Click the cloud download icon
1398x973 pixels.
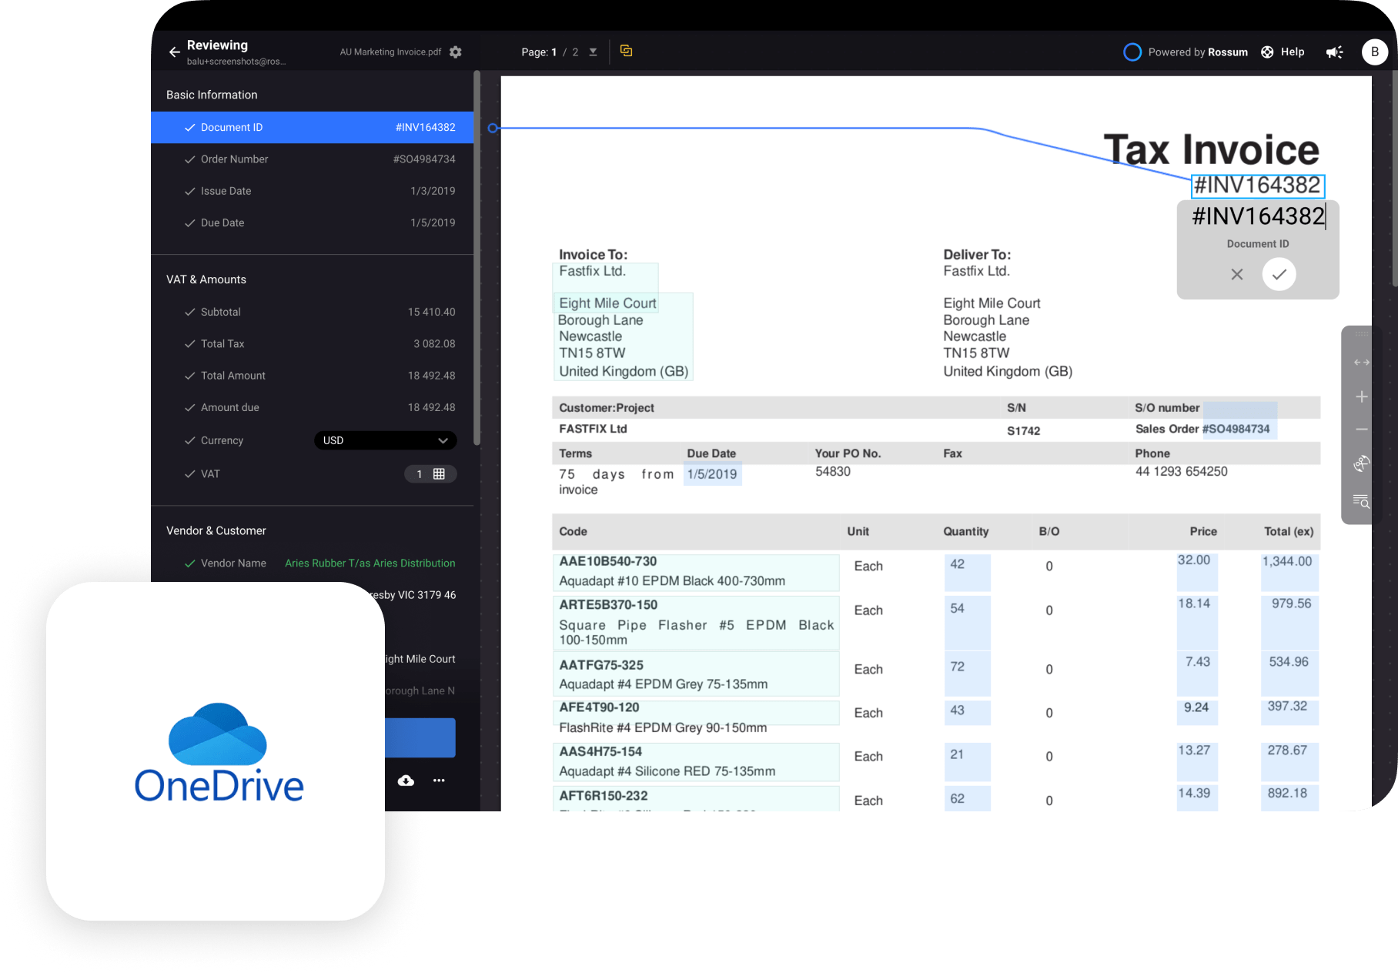click(406, 781)
